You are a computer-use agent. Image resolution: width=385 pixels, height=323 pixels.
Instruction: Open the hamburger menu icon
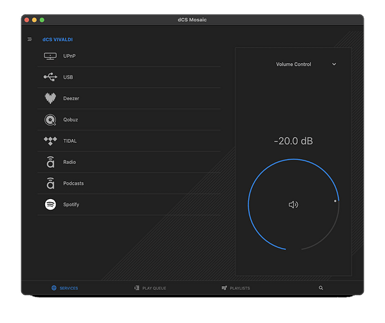30,39
